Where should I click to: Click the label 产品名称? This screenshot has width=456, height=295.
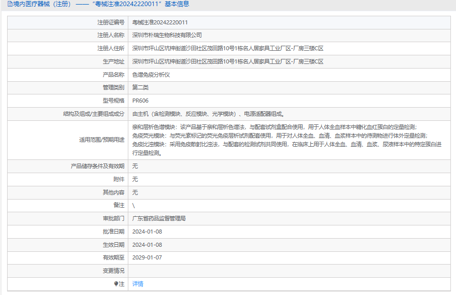click(114, 75)
